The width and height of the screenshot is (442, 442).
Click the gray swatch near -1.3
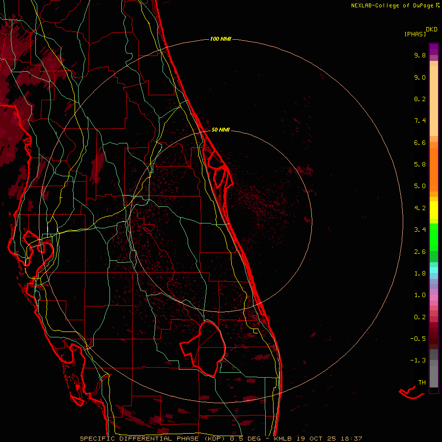coord(434,363)
